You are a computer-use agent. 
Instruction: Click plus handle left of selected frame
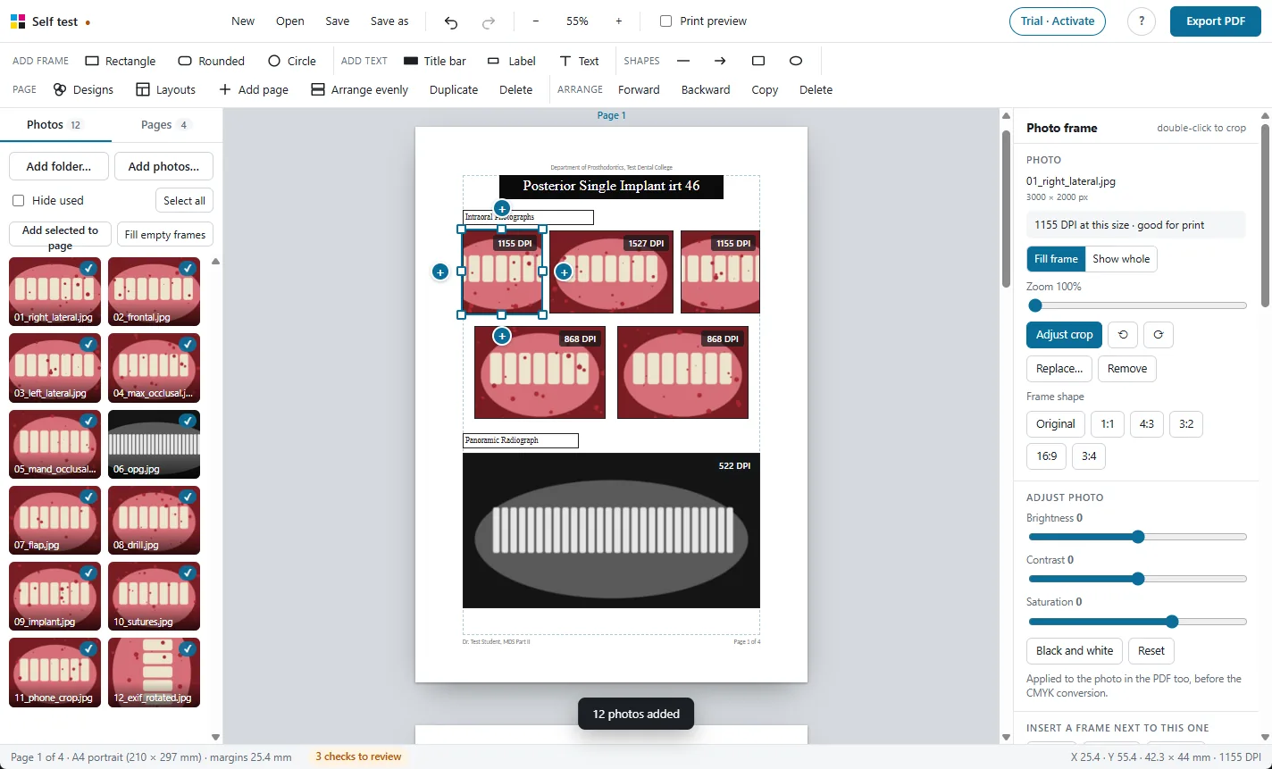coord(439,272)
